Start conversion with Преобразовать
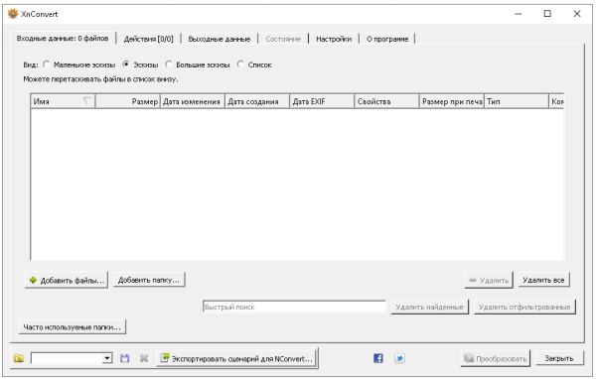 tap(496, 358)
